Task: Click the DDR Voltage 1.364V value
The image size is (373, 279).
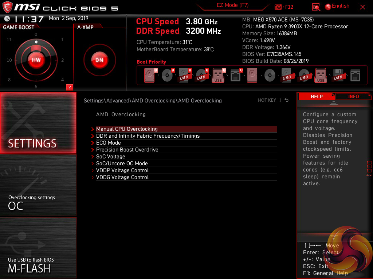Action: click(266, 47)
